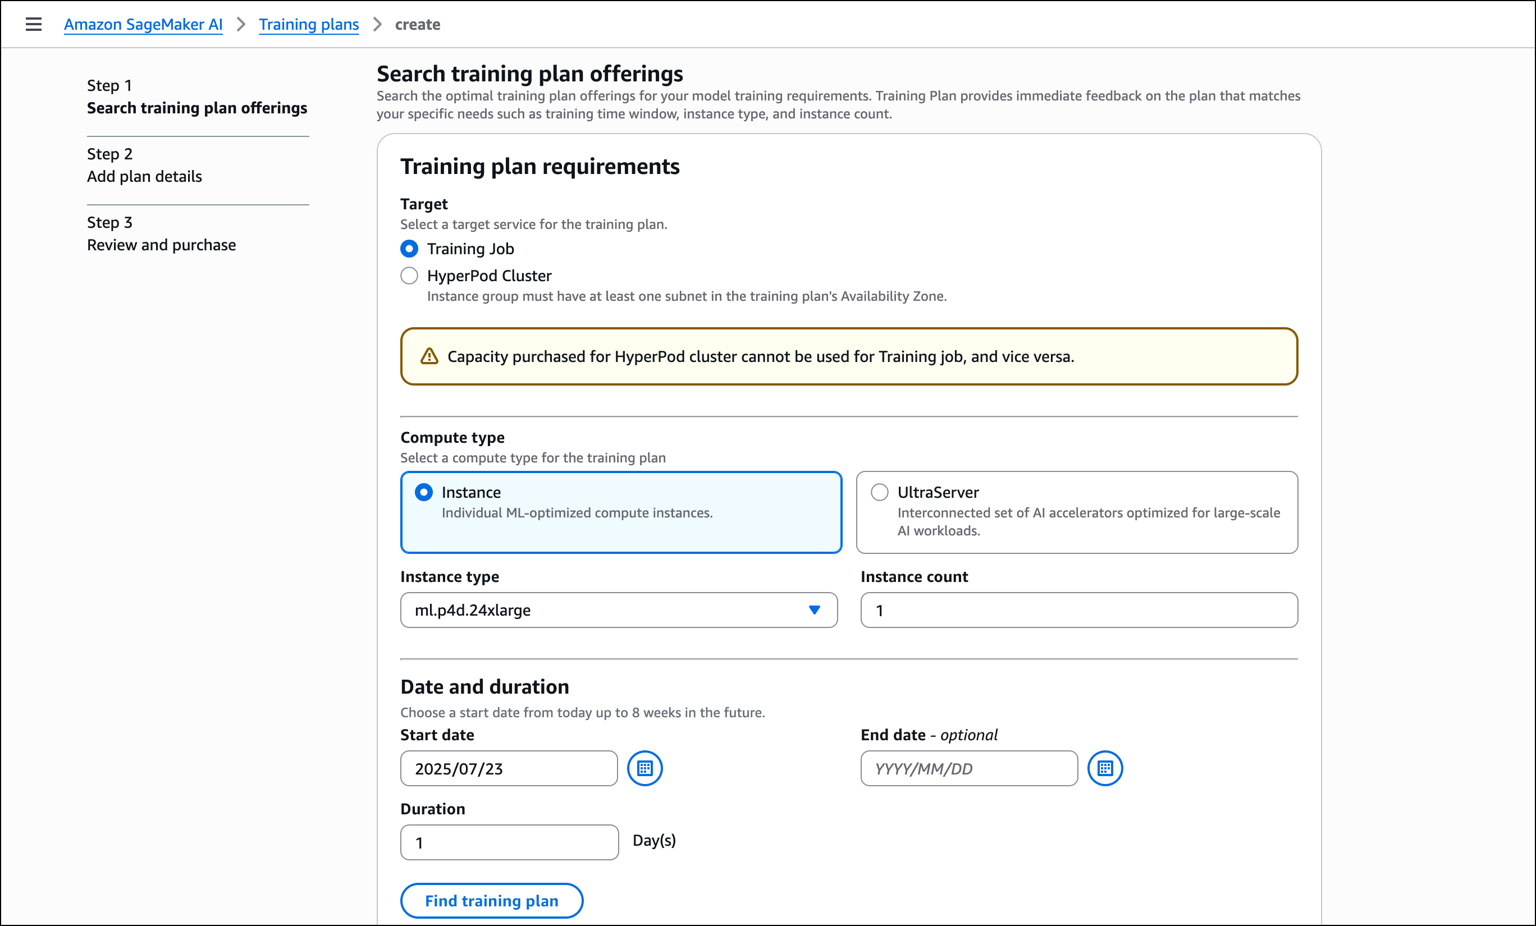Choose the Instance compute type card

621,512
